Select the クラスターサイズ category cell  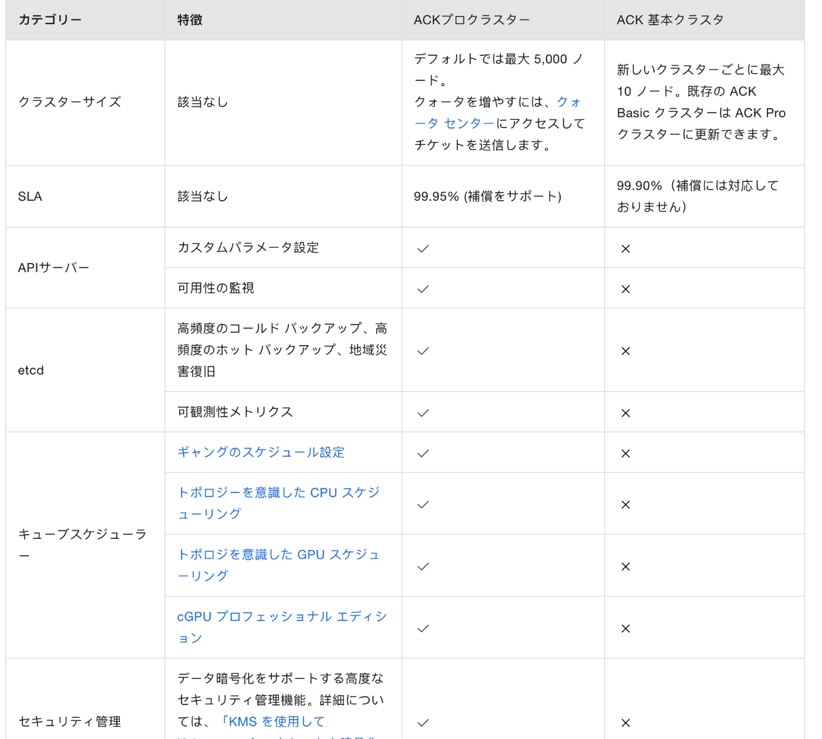coord(85,102)
